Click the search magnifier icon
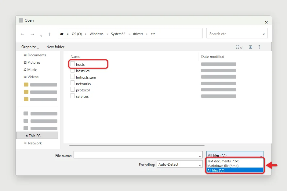This screenshot has width=287, height=191. [x=263, y=34]
